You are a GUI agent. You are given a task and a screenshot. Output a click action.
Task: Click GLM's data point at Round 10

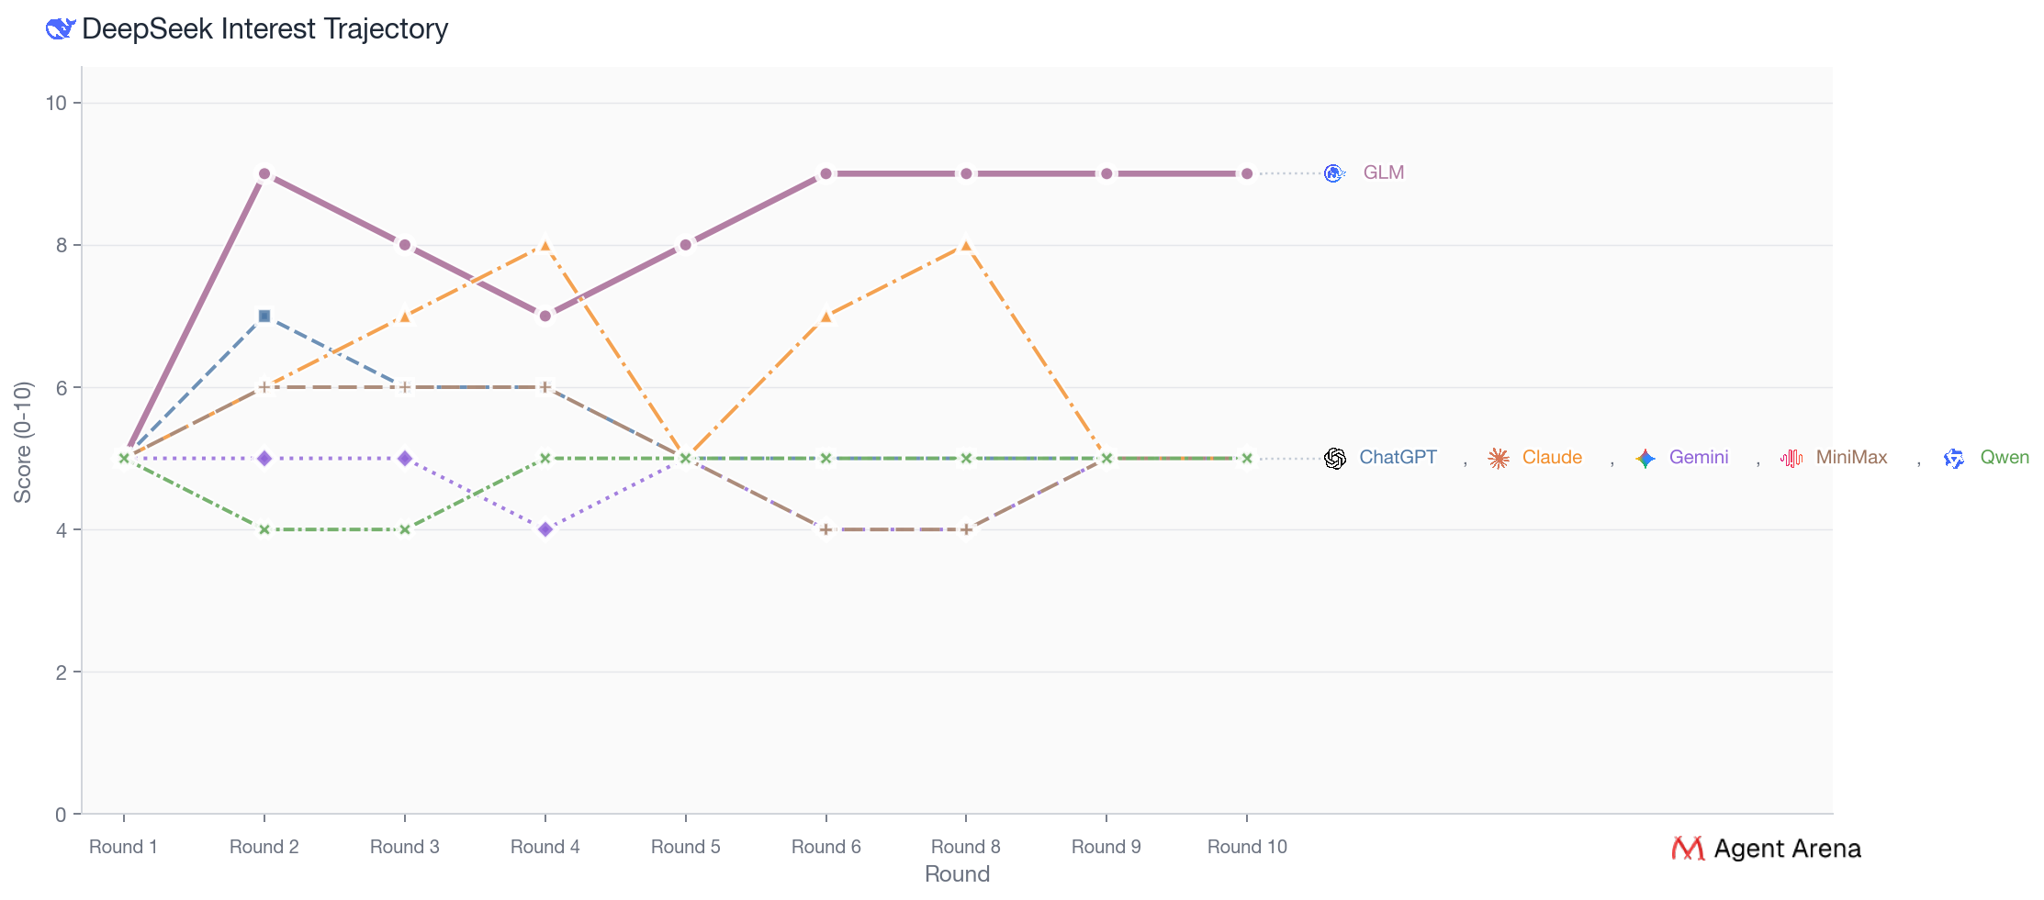click(x=1246, y=173)
